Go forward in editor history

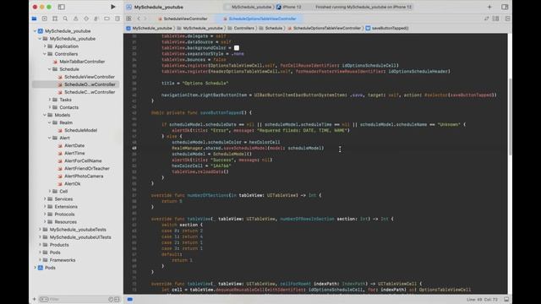(x=145, y=19)
